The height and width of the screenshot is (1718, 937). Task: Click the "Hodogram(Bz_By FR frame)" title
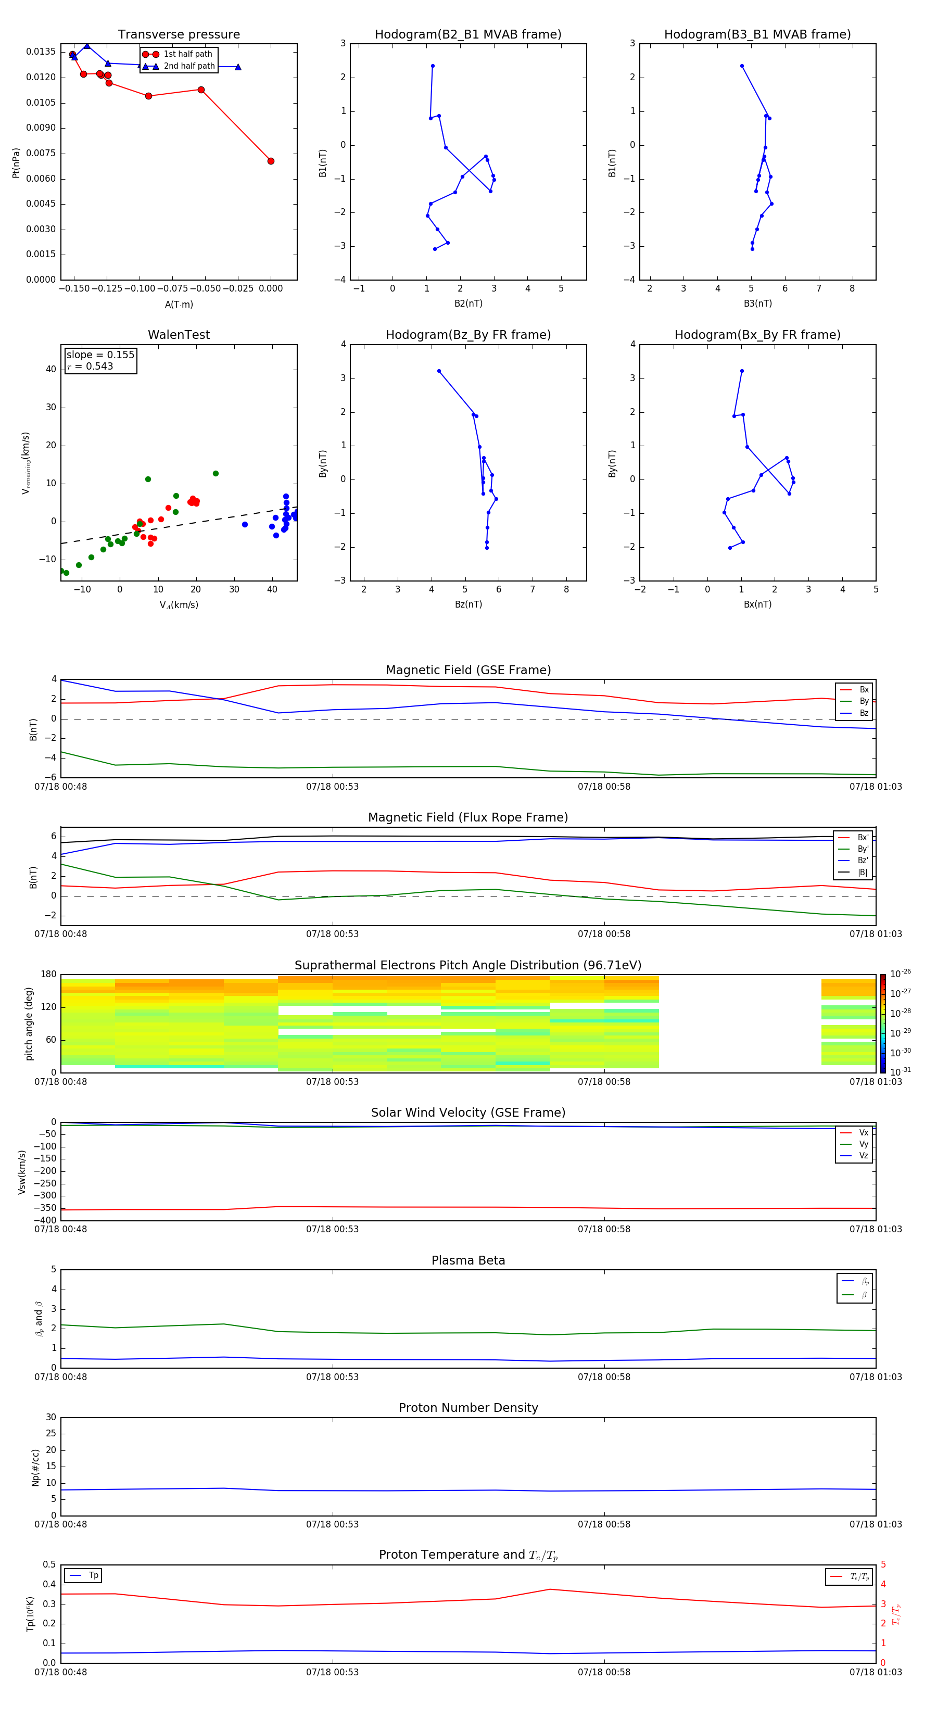(x=468, y=335)
